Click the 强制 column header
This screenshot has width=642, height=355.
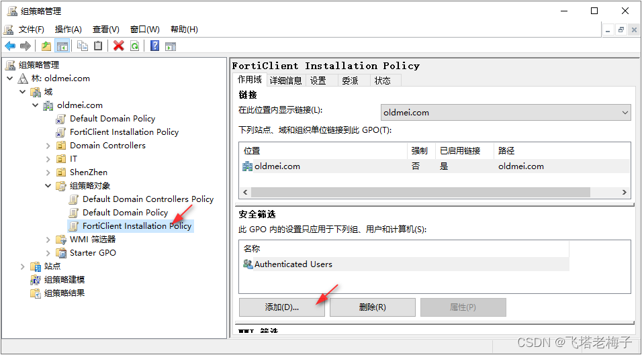click(421, 150)
